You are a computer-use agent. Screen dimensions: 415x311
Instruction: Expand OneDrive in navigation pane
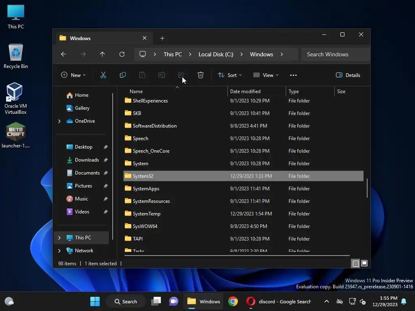pos(59,121)
